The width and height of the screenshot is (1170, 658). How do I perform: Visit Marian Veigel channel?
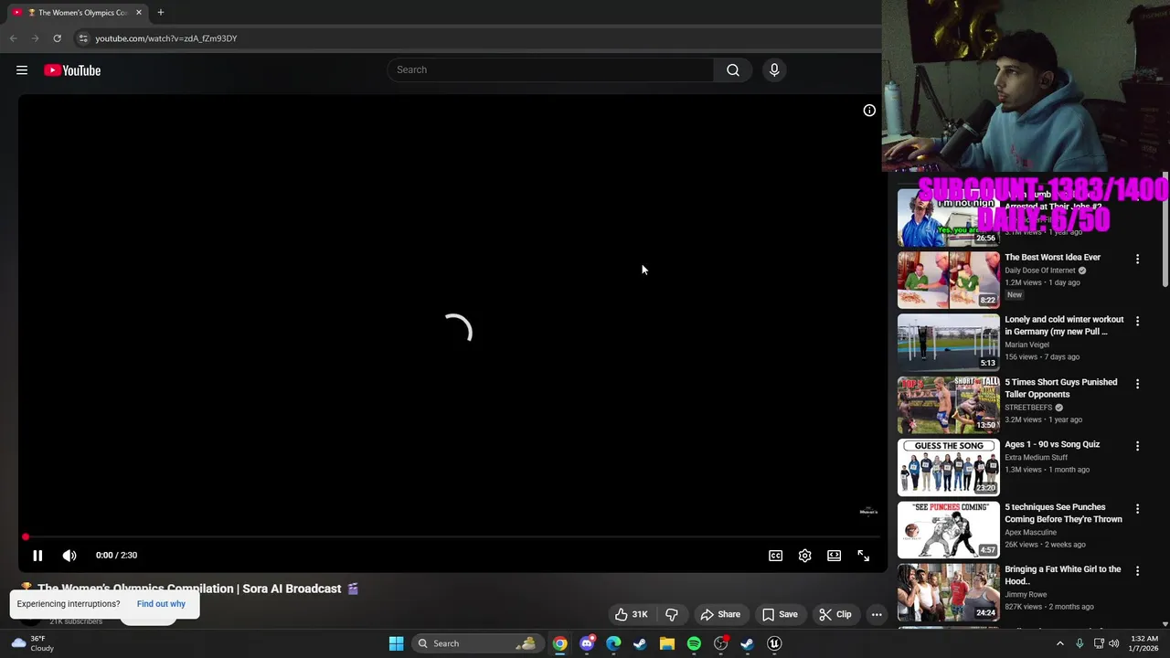[x=1026, y=345]
